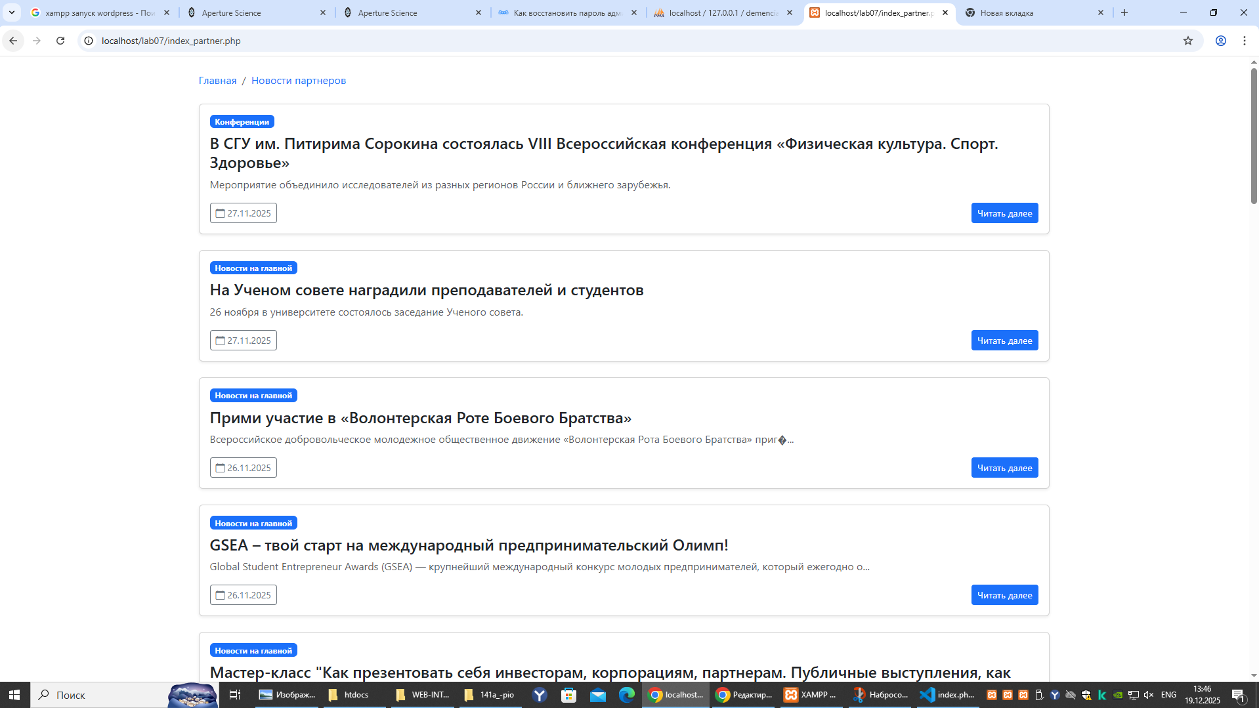1259x708 pixels.
Task: Open XAMPP control panel in taskbar
Action: (x=810, y=695)
